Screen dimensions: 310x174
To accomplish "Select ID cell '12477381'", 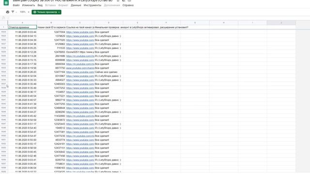I will tap(51, 132).
